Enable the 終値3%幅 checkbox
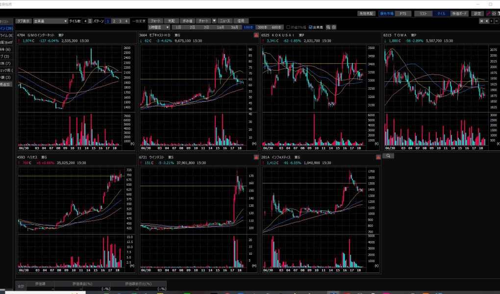The image size is (500, 294). point(288,27)
